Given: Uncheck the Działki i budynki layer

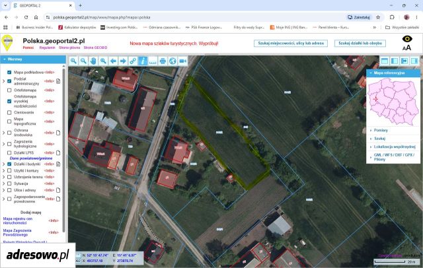Looking at the screenshot, I should [9, 164].
